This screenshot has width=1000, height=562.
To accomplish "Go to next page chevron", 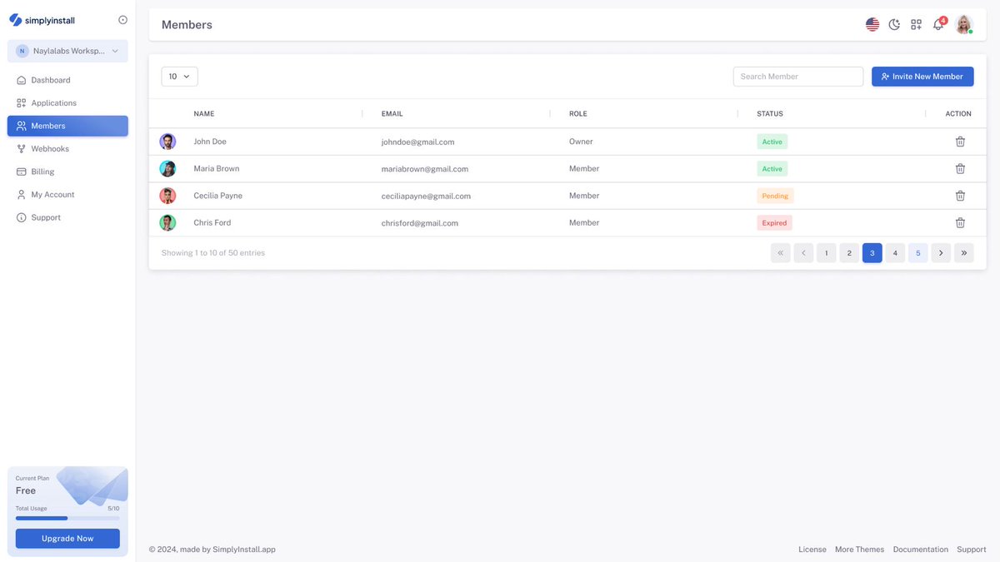I will point(941,253).
